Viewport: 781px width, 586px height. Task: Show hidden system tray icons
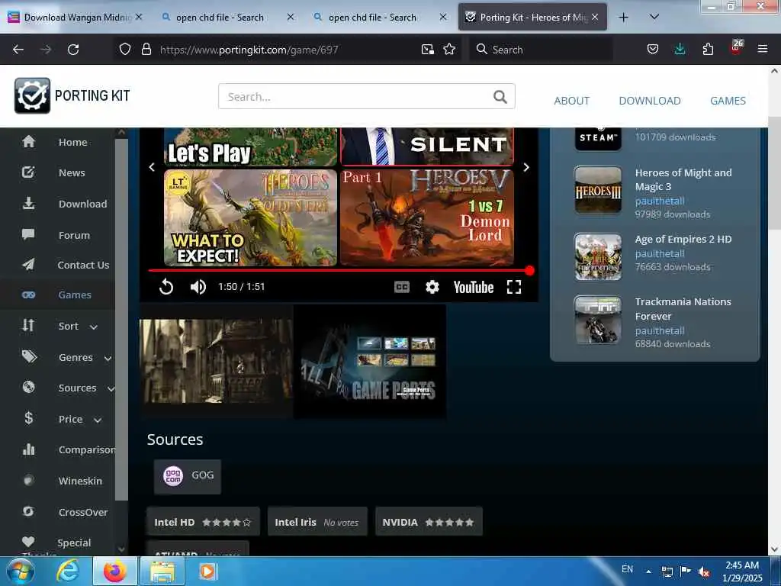(x=648, y=571)
